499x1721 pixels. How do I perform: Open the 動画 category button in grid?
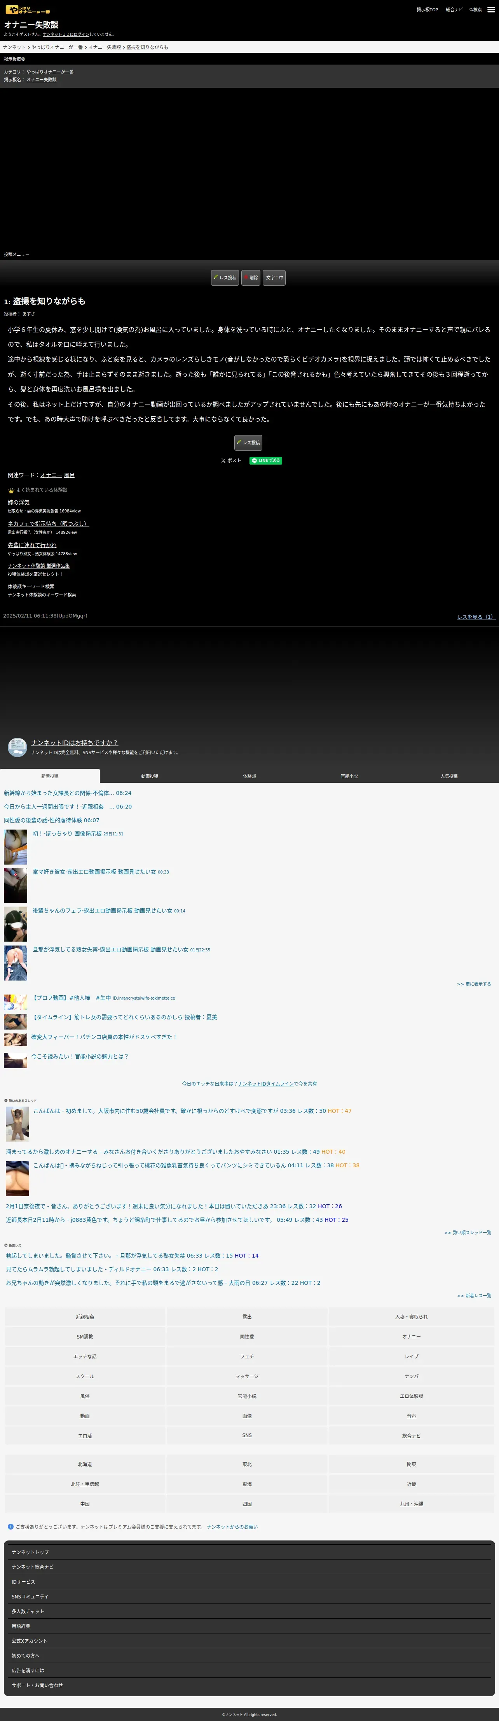coord(85,1415)
